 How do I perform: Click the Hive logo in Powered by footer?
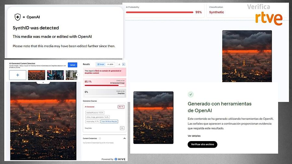(x=120, y=159)
